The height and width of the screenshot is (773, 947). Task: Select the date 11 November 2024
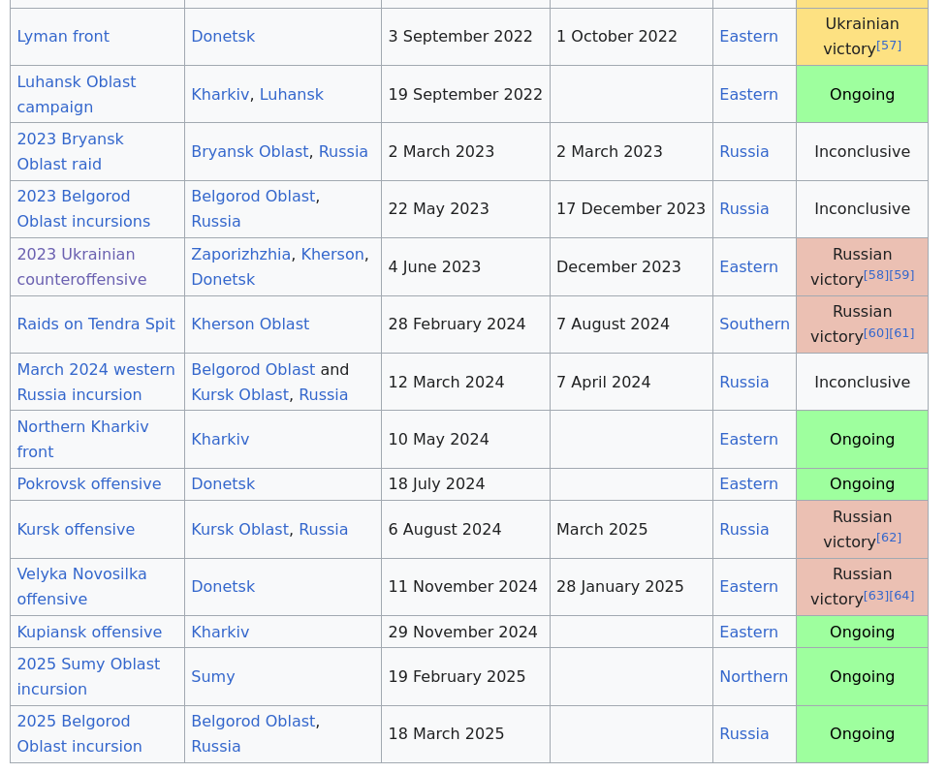pyautogui.click(x=462, y=587)
